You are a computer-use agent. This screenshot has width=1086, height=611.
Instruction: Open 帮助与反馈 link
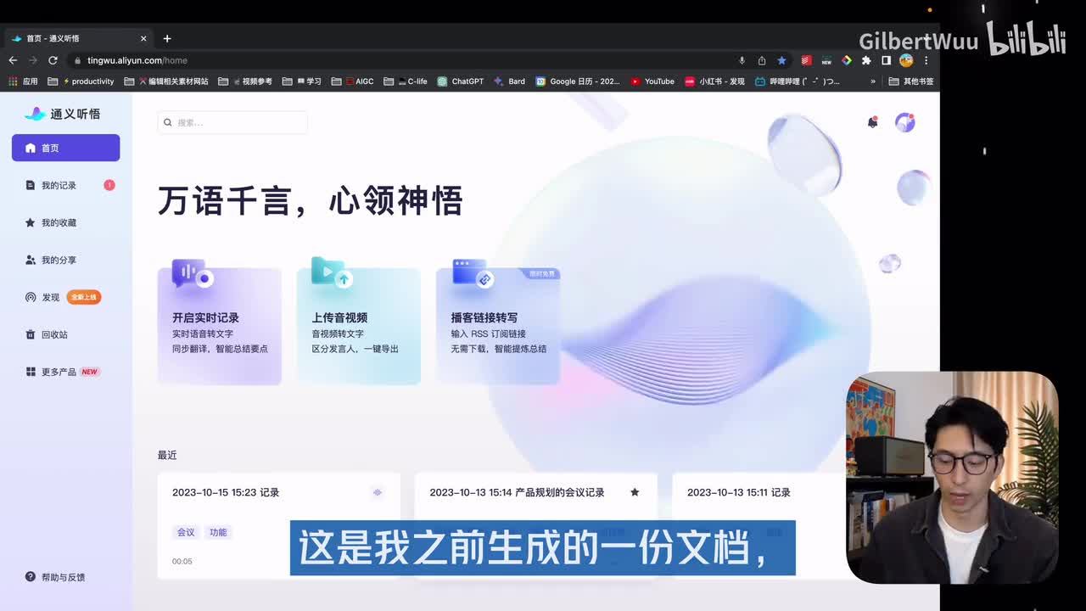pos(63,577)
